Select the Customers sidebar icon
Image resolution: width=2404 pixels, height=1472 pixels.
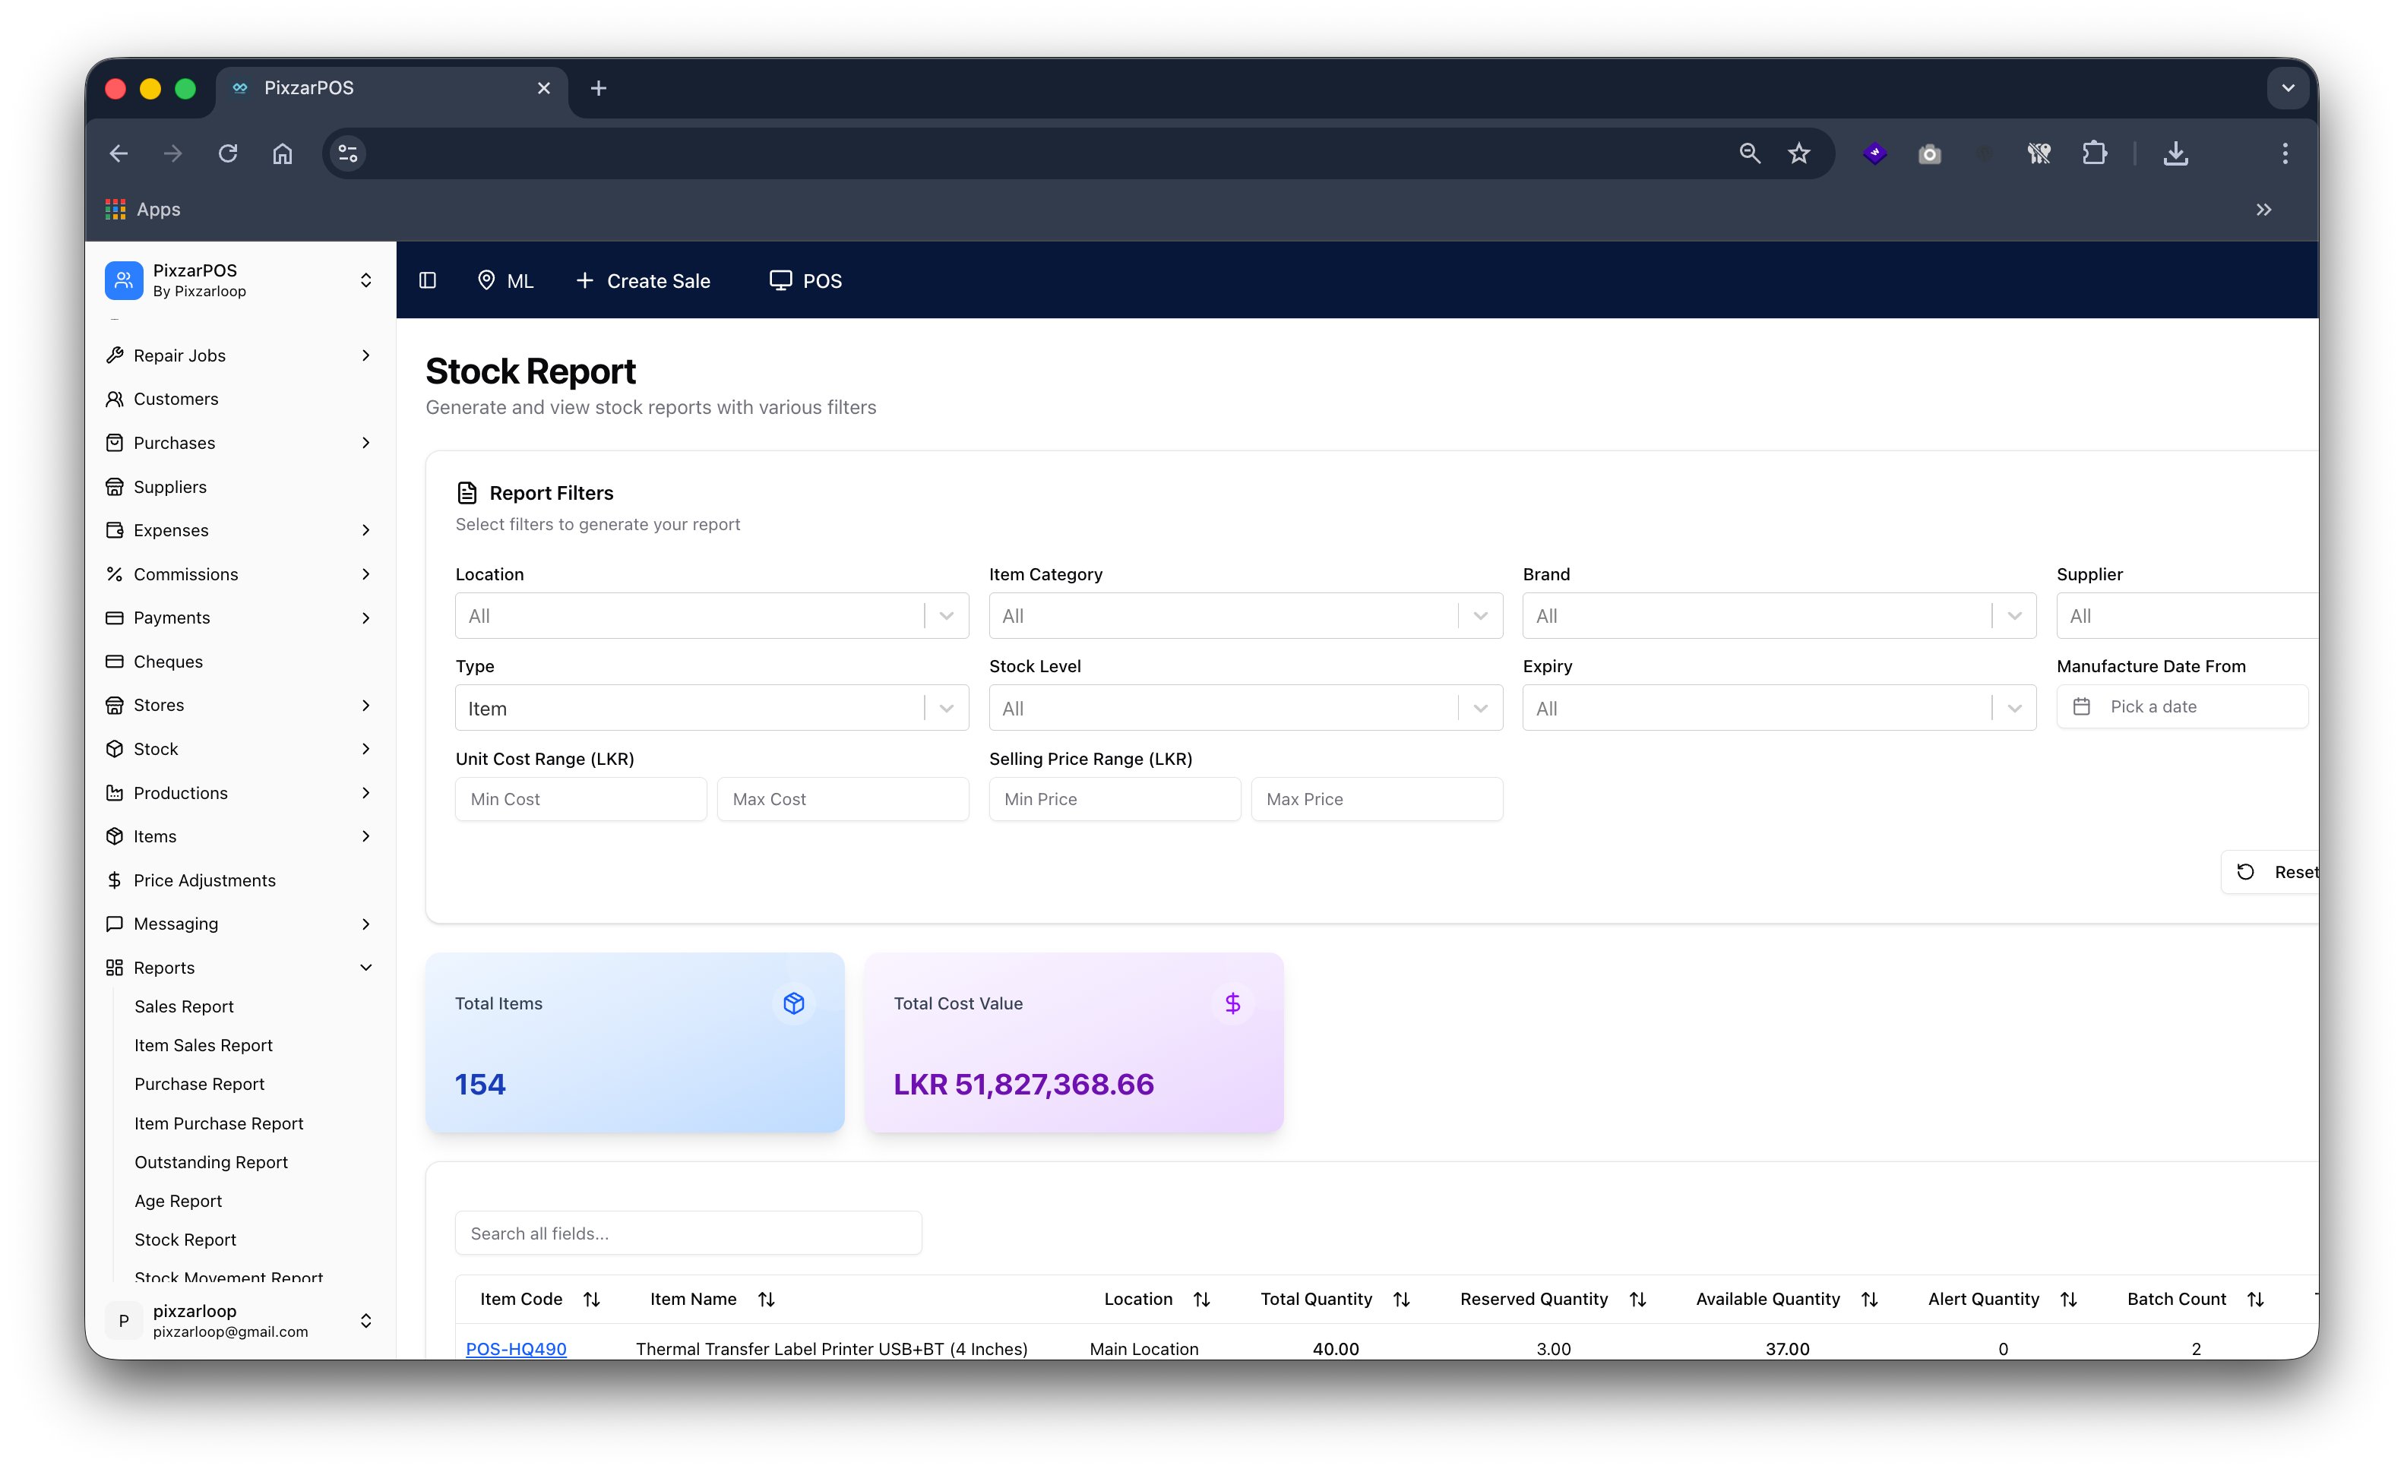[115, 398]
